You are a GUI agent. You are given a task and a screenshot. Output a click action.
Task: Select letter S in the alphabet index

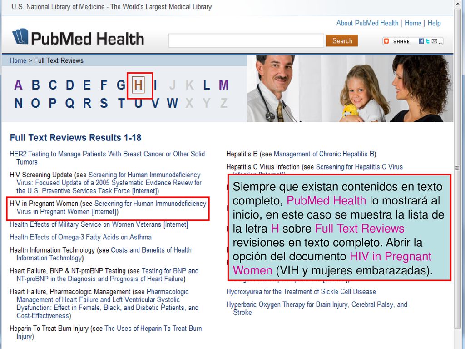click(104, 103)
